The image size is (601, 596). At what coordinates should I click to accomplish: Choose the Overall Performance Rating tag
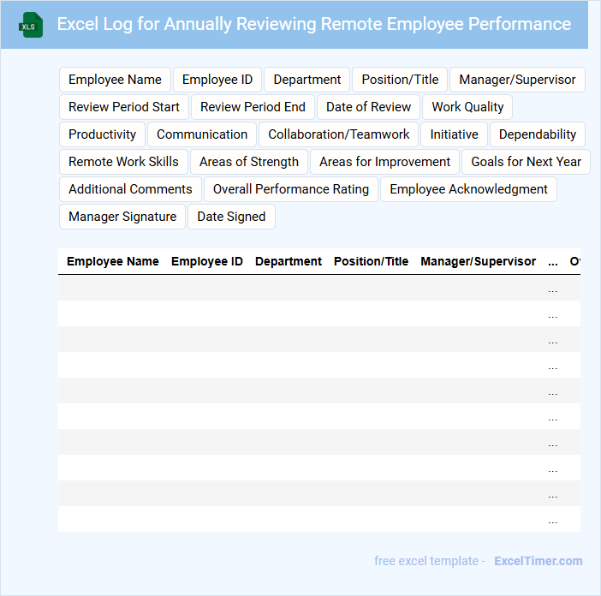click(291, 189)
